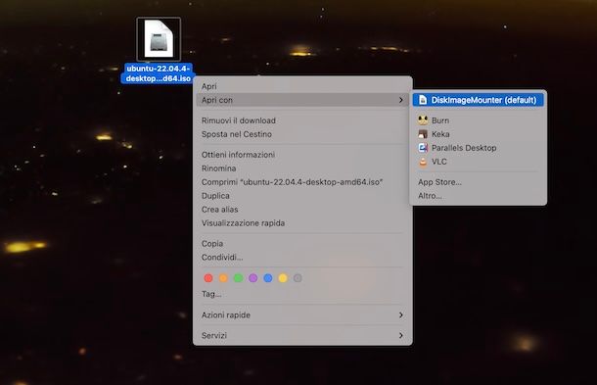Choose Copia from the context menu
Viewport: 597px width, 385px height.
(x=302, y=244)
